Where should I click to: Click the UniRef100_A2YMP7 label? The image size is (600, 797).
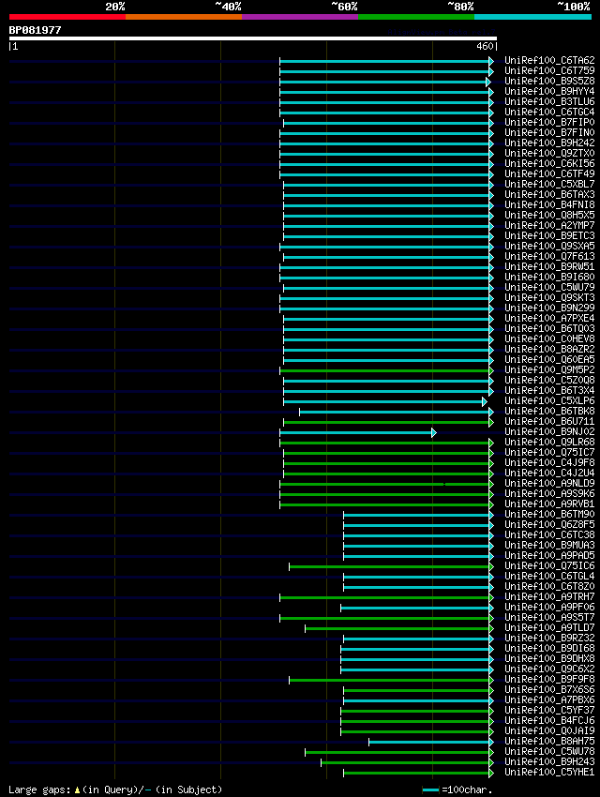pyautogui.click(x=549, y=226)
